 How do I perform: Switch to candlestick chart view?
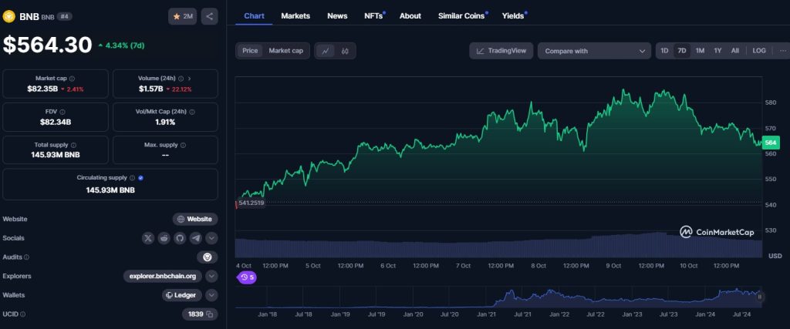click(345, 51)
